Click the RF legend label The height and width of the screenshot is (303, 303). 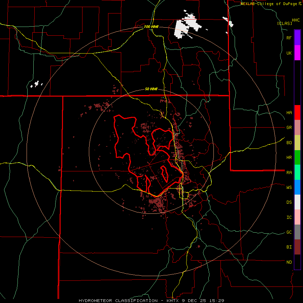[289, 38]
